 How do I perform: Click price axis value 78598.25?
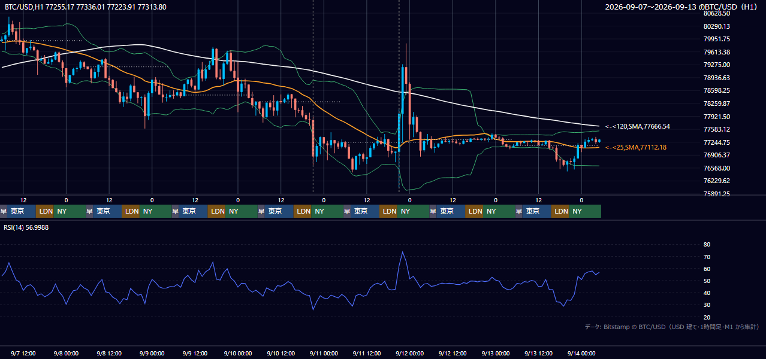[717, 90]
